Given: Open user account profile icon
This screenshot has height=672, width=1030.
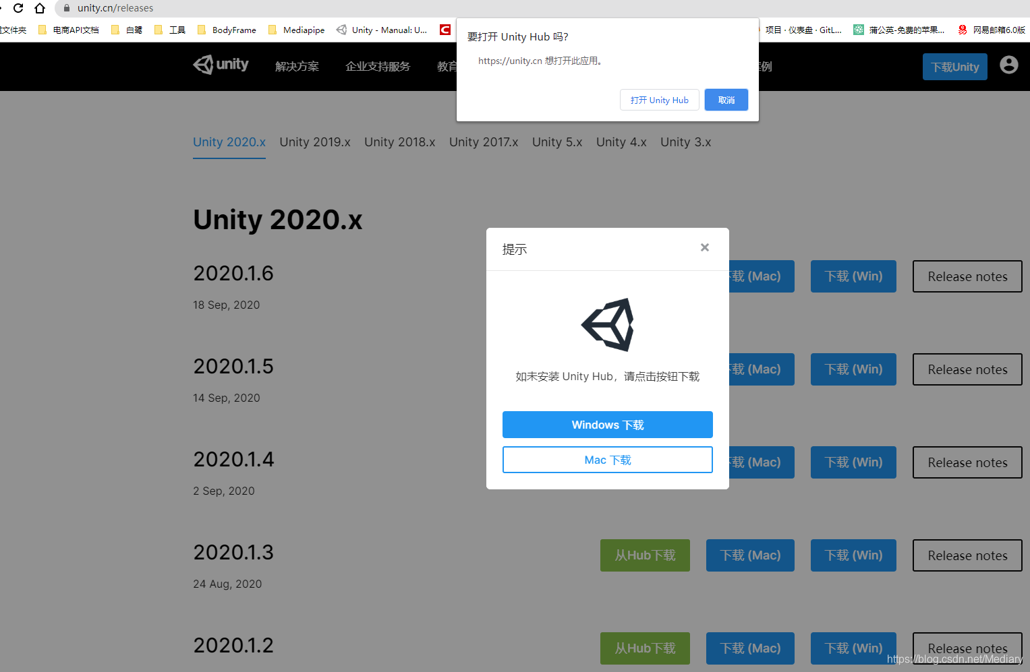Looking at the screenshot, I should coord(1009,65).
